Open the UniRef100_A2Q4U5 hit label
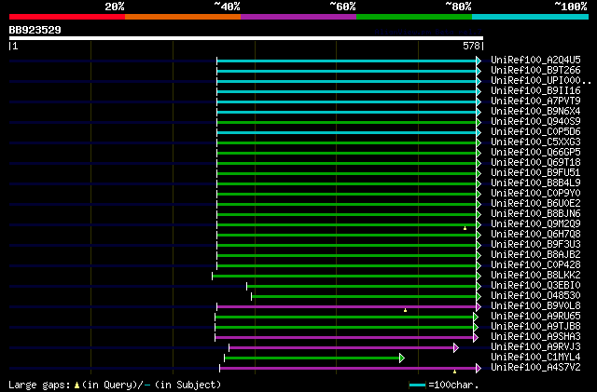This screenshot has height=392, width=597. pyautogui.click(x=535, y=60)
